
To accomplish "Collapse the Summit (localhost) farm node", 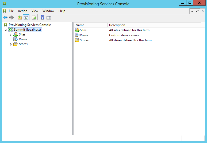I will (x=6, y=30).
